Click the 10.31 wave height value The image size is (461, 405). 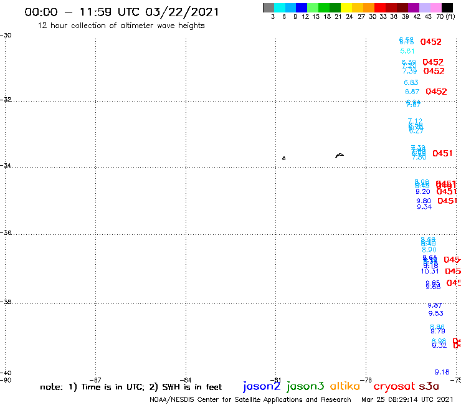[x=430, y=272]
